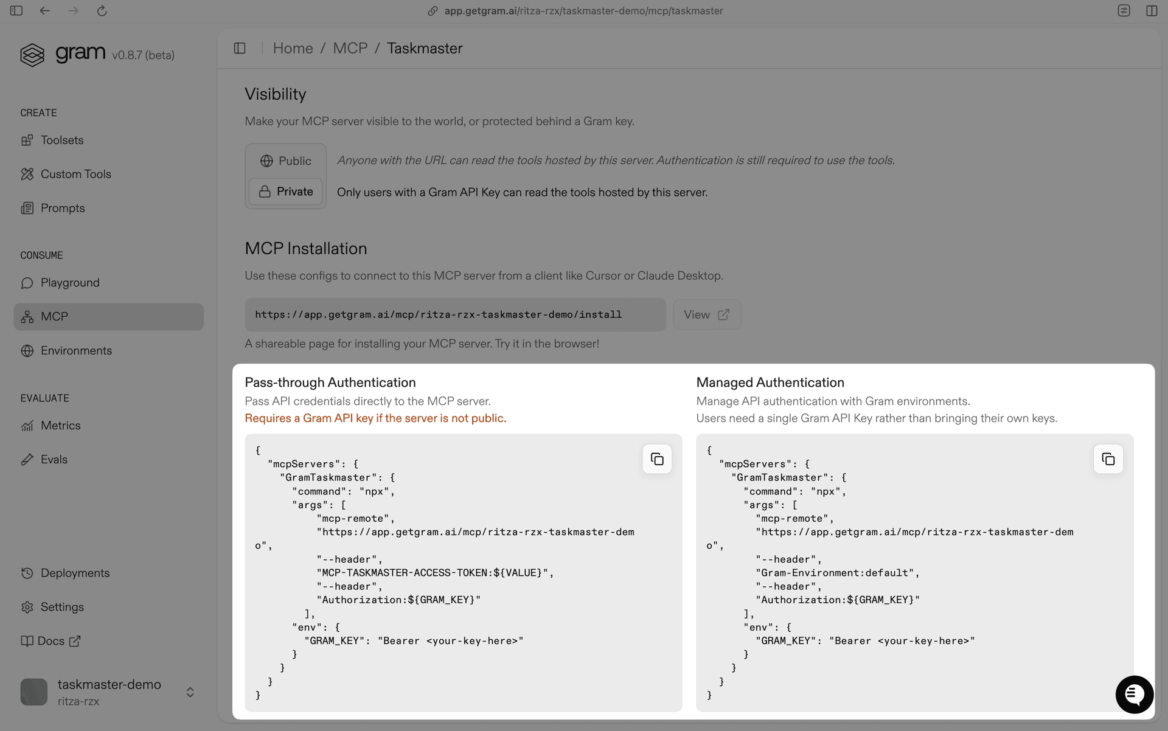Viewport: 1168px width, 731px height.
Task: Set server visibility to Private
Action: (285, 192)
